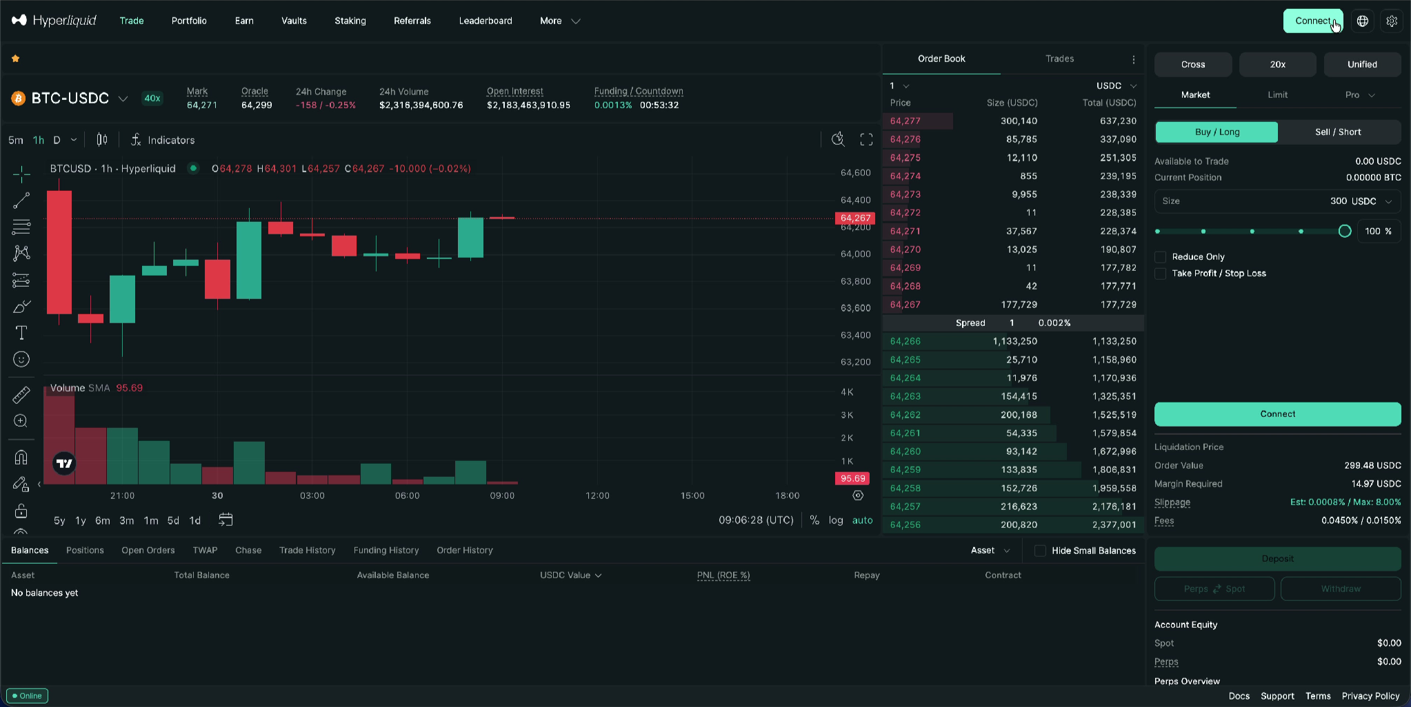
Task: Lock all drawings with padlock icon
Action: point(21,511)
